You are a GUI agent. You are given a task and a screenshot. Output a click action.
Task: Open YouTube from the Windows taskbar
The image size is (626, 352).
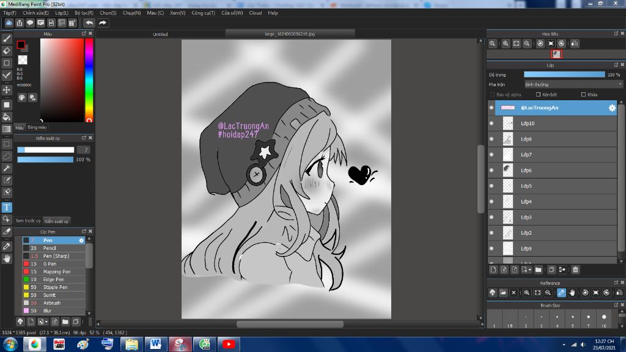pos(229,344)
